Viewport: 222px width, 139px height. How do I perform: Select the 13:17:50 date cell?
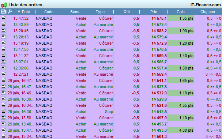pyautogui.click(x=21, y=49)
